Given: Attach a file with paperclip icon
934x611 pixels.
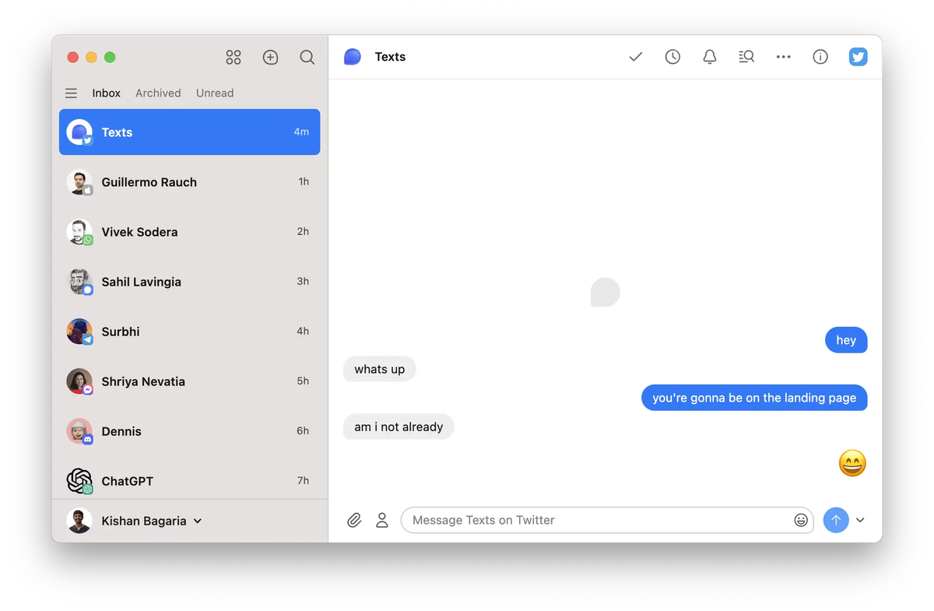Looking at the screenshot, I should tap(354, 520).
